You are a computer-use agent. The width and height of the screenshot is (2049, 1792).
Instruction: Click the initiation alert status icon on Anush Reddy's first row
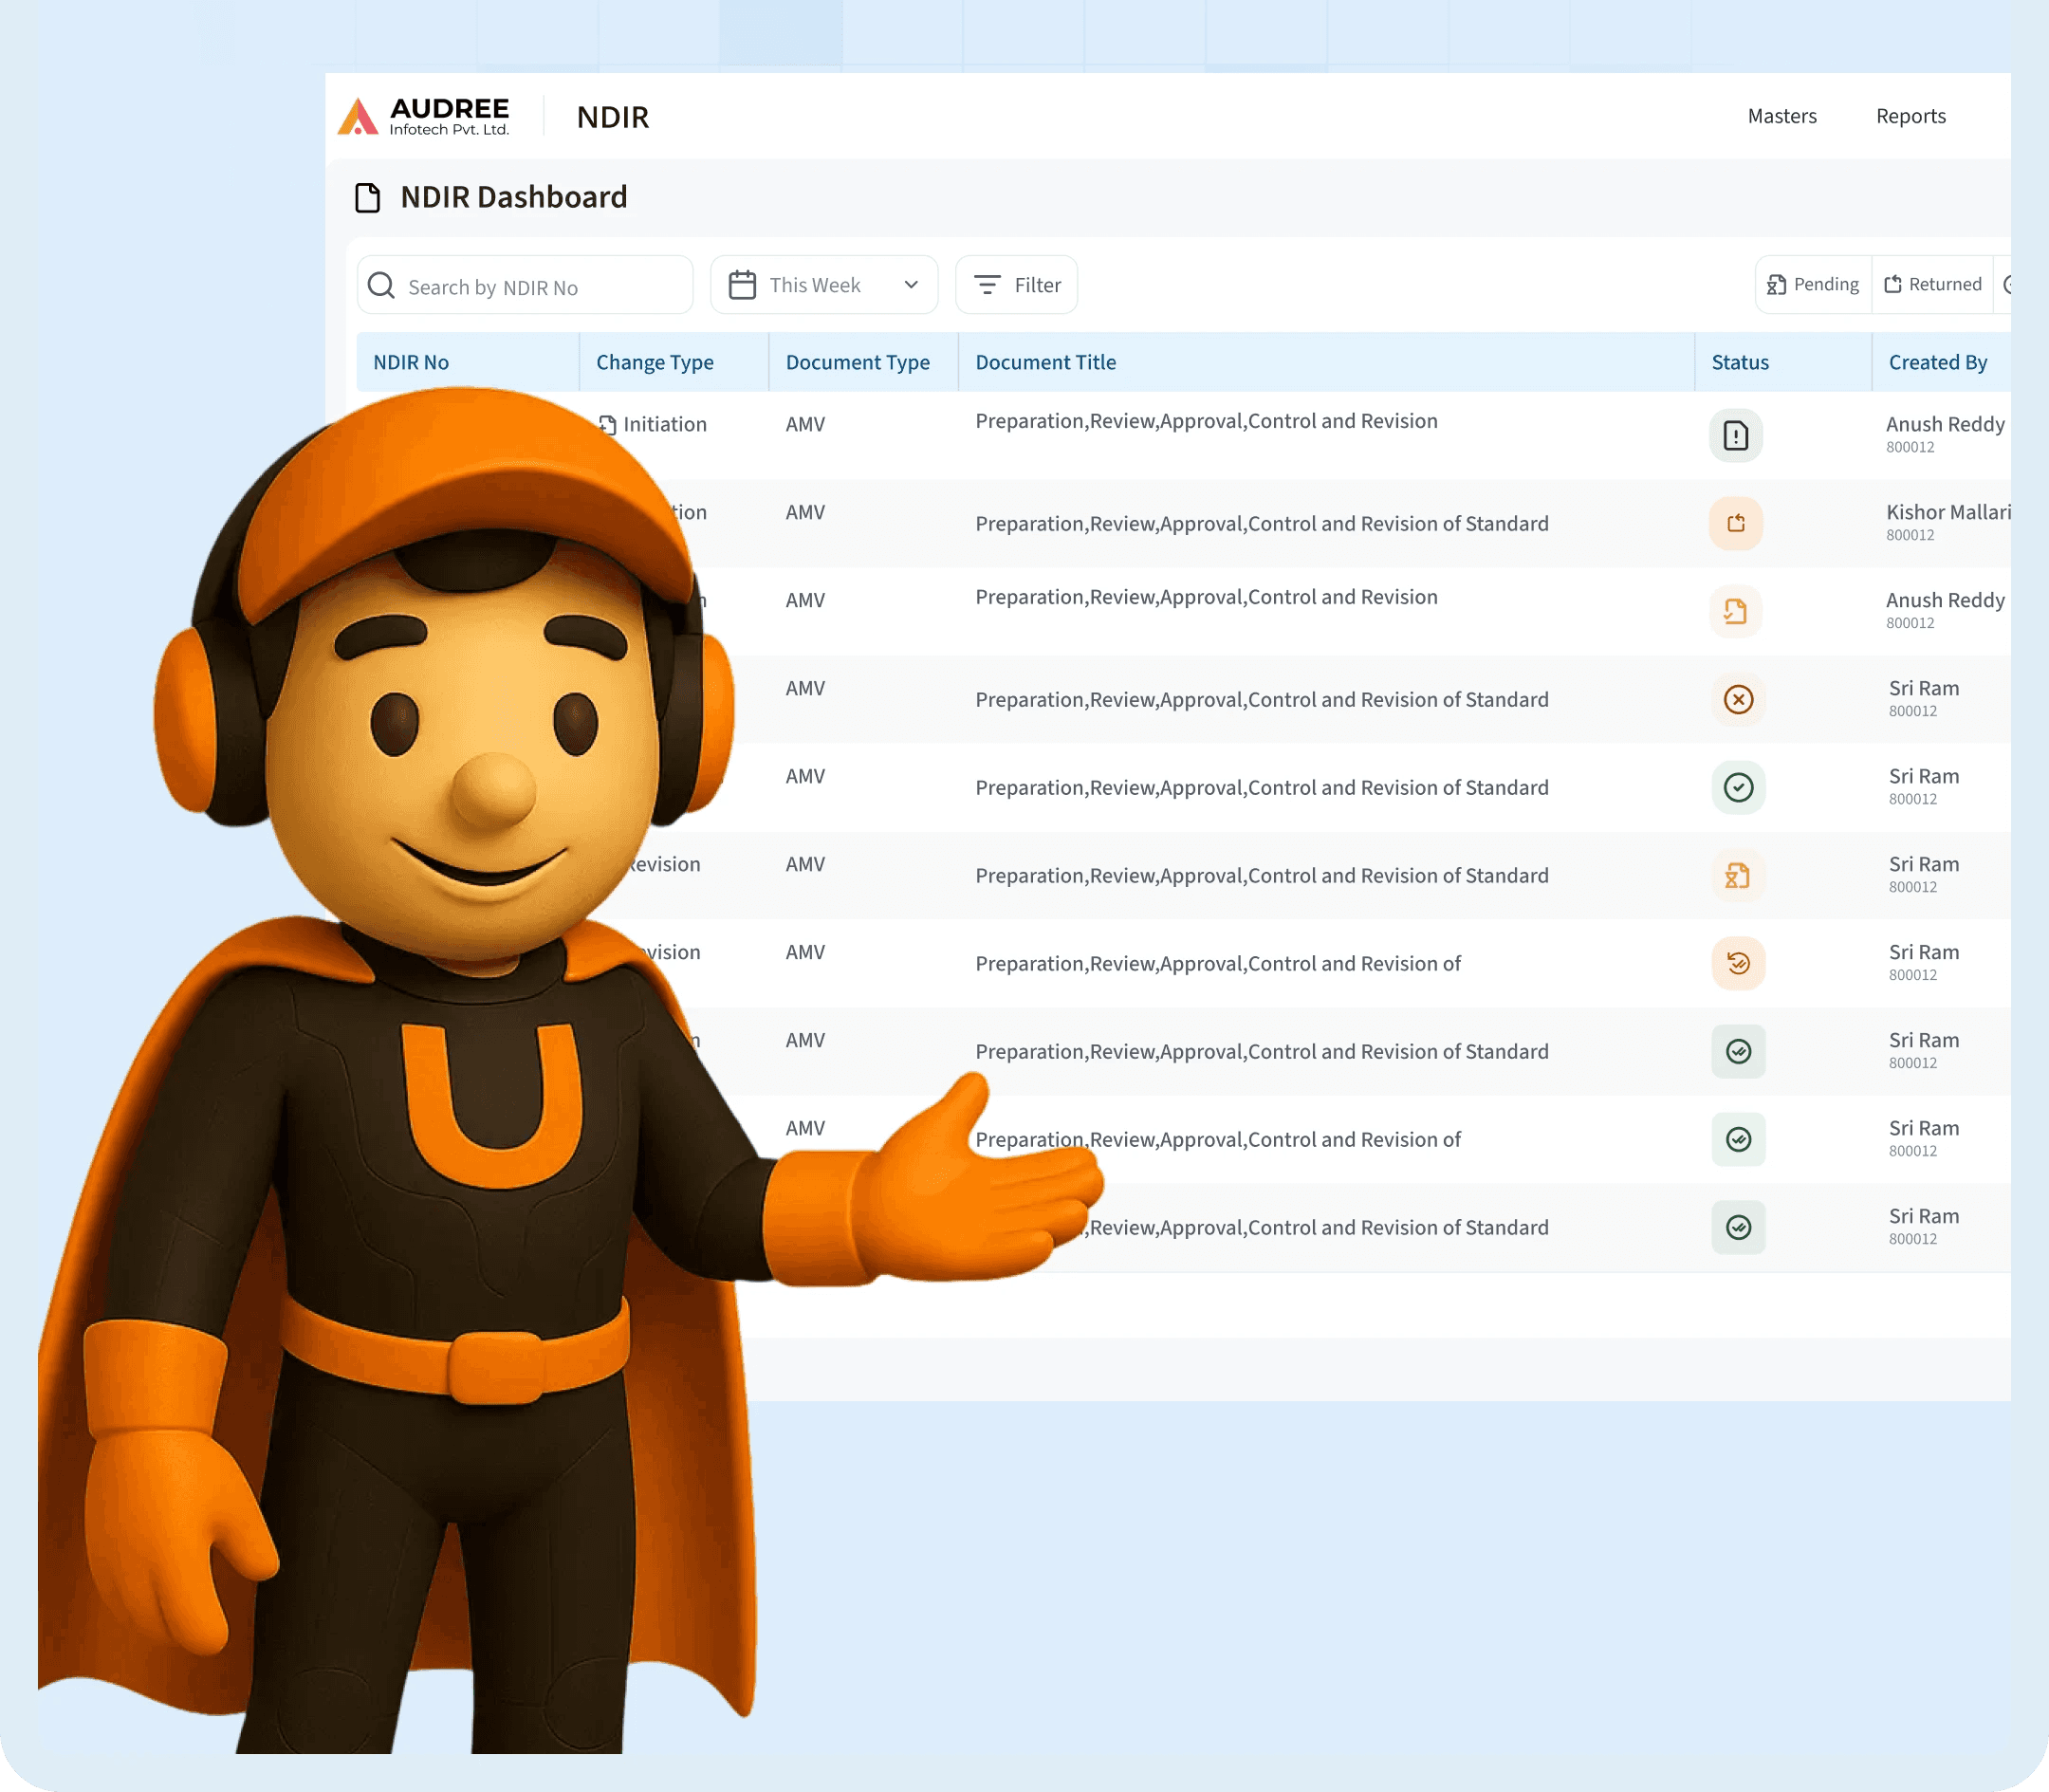(x=1736, y=435)
